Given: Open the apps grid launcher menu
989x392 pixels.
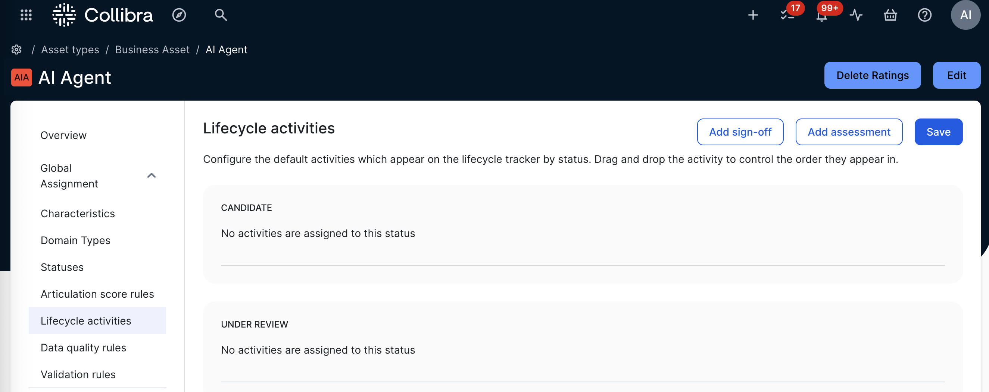Looking at the screenshot, I should (x=26, y=15).
